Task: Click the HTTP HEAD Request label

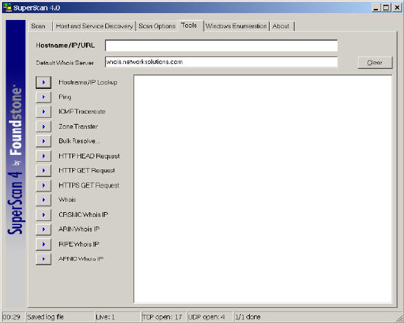Action: [x=89, y=156]
